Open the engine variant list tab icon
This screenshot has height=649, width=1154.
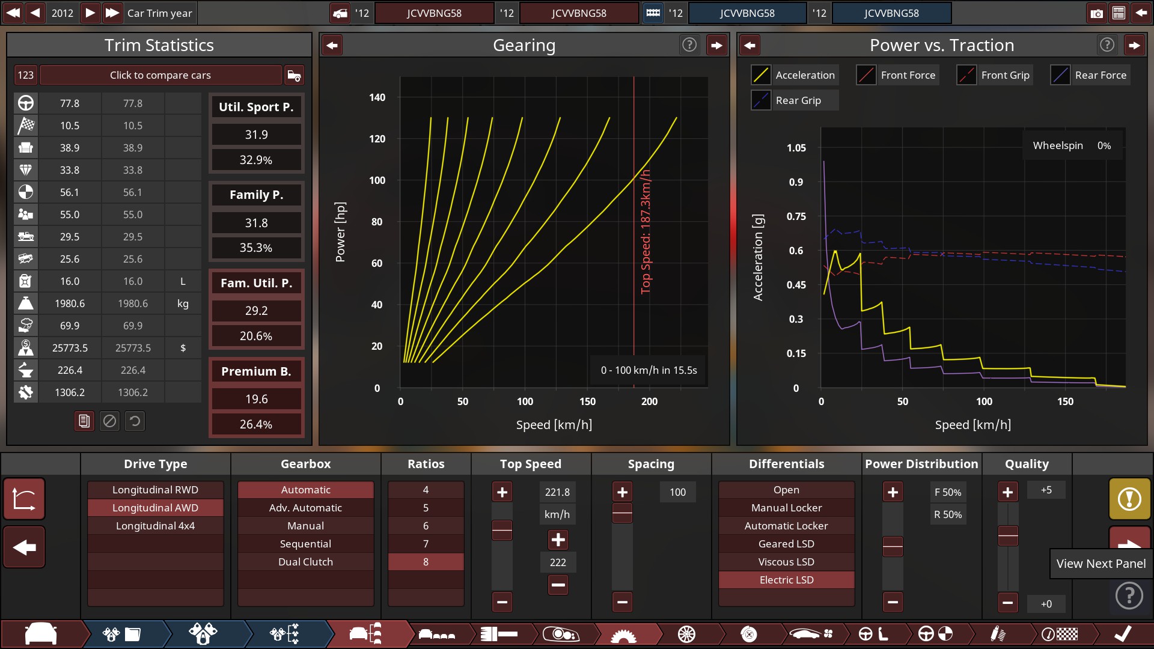pyautogui.click(x=285, y=634)
